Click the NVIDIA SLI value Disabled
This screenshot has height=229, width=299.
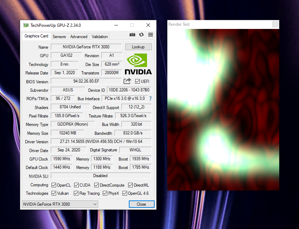coord(101,176)
